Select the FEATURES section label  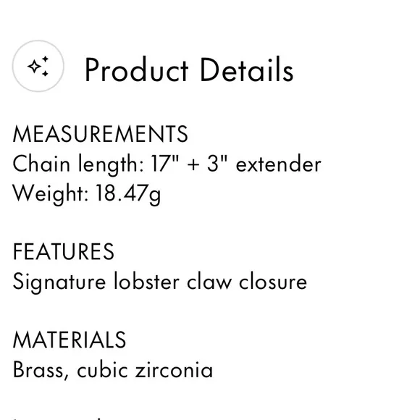coord(64,251)
